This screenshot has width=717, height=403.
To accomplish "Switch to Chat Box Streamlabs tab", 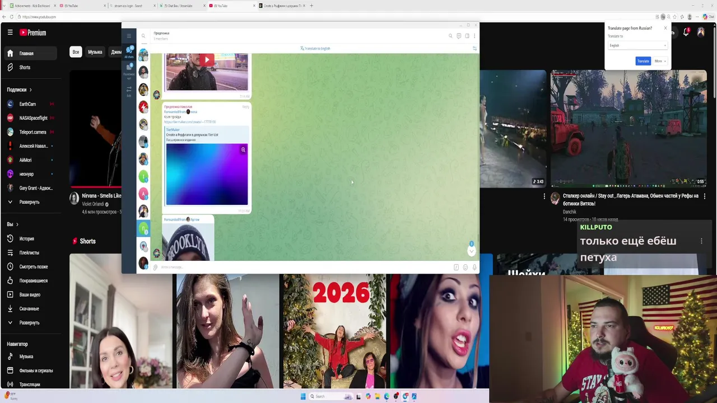I will (x=181, y=6).
